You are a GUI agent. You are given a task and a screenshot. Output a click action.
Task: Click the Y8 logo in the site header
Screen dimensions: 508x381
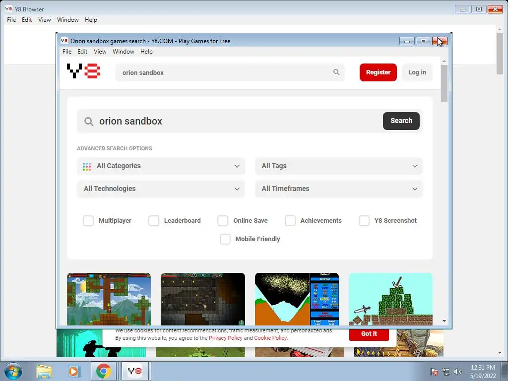[x=83, y=71]
